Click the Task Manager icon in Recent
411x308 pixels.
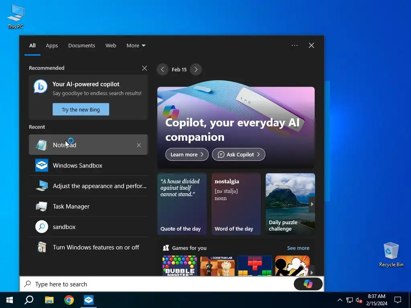(42, 207)
